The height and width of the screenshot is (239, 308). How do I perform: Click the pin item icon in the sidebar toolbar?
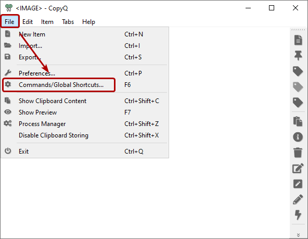click(298, 55)
